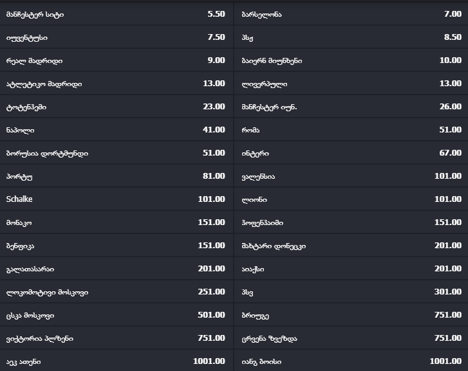Select იანგ ბოისი odds 1001.00
468x371 pixels.
[x=351, y=361]
